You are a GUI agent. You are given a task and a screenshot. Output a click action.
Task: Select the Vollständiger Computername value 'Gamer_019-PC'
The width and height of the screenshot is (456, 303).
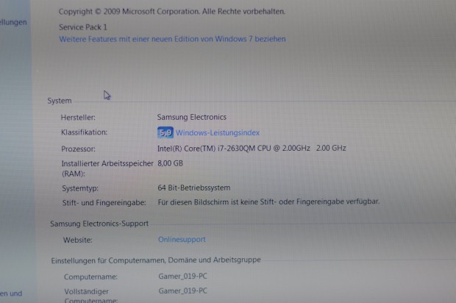pos(182,290)
